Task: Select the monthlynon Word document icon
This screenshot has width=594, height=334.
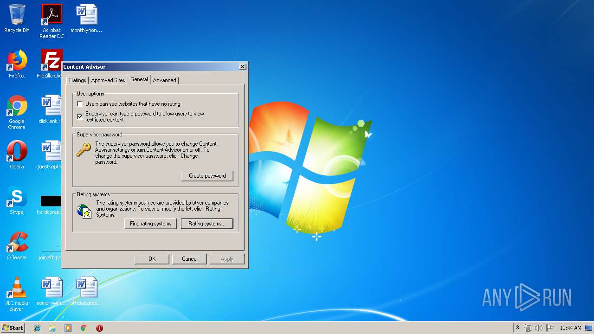Action: (x=86, y=19)
